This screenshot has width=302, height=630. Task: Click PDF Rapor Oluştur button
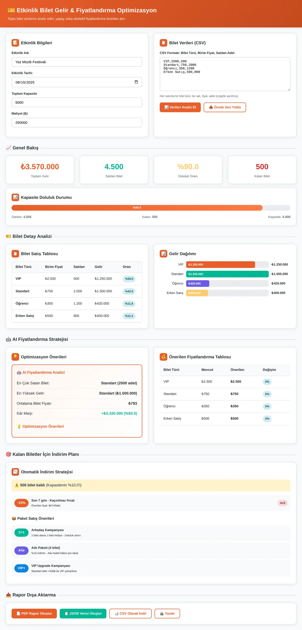(x=34, y=614)
